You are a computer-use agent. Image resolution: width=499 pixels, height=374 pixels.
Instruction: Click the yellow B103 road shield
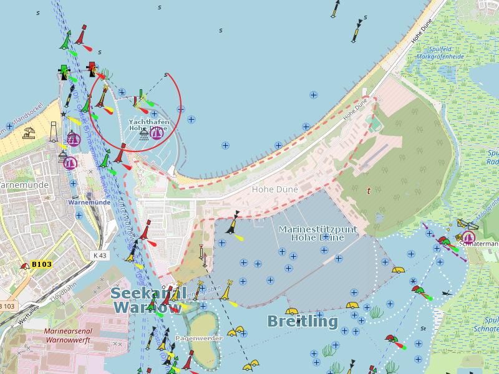tap(41, 264)
